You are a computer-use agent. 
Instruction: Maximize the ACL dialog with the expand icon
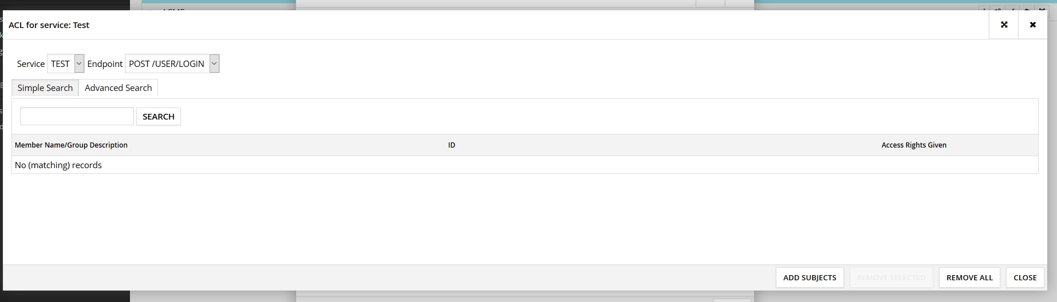point(1004,25)
